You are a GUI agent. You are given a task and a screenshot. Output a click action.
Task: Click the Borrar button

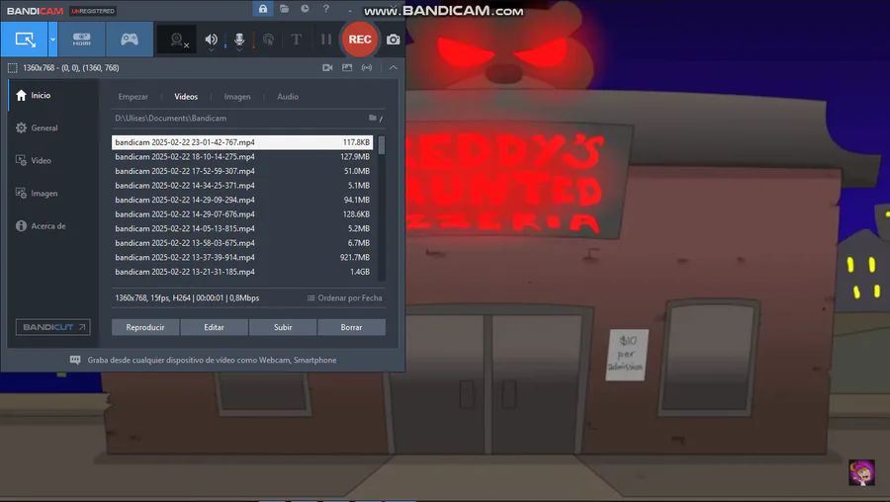351,327
